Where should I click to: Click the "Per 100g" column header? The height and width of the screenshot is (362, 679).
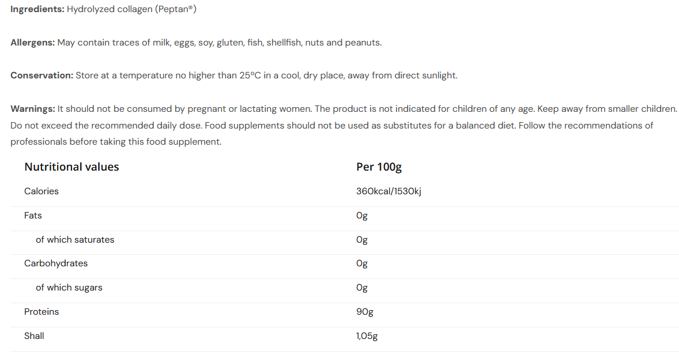[x=379, y=167]
